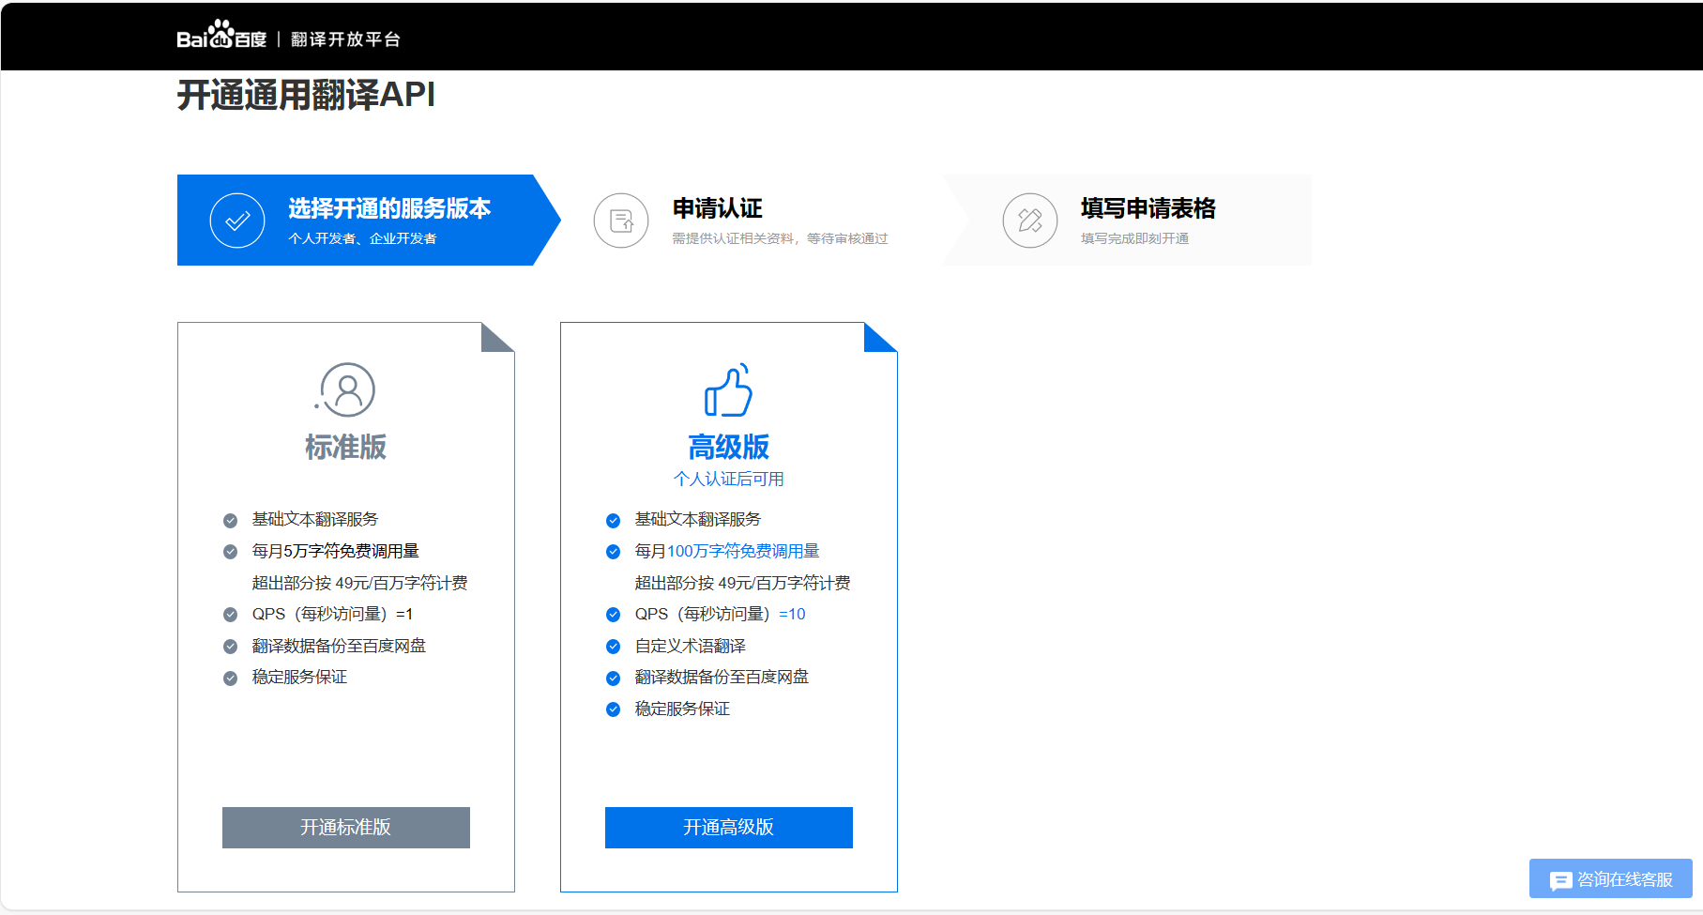Open 咨询在线客服 support panel
Screen dimensions: 1703x915
[x=1610, y=880]
